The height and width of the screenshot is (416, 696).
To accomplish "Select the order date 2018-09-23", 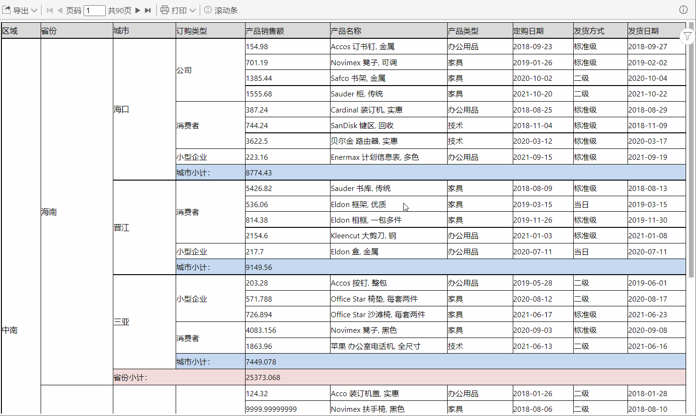I will 543,46.
